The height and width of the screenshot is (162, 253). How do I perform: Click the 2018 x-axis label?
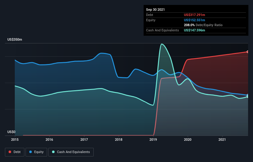click(x=119, y=140)
